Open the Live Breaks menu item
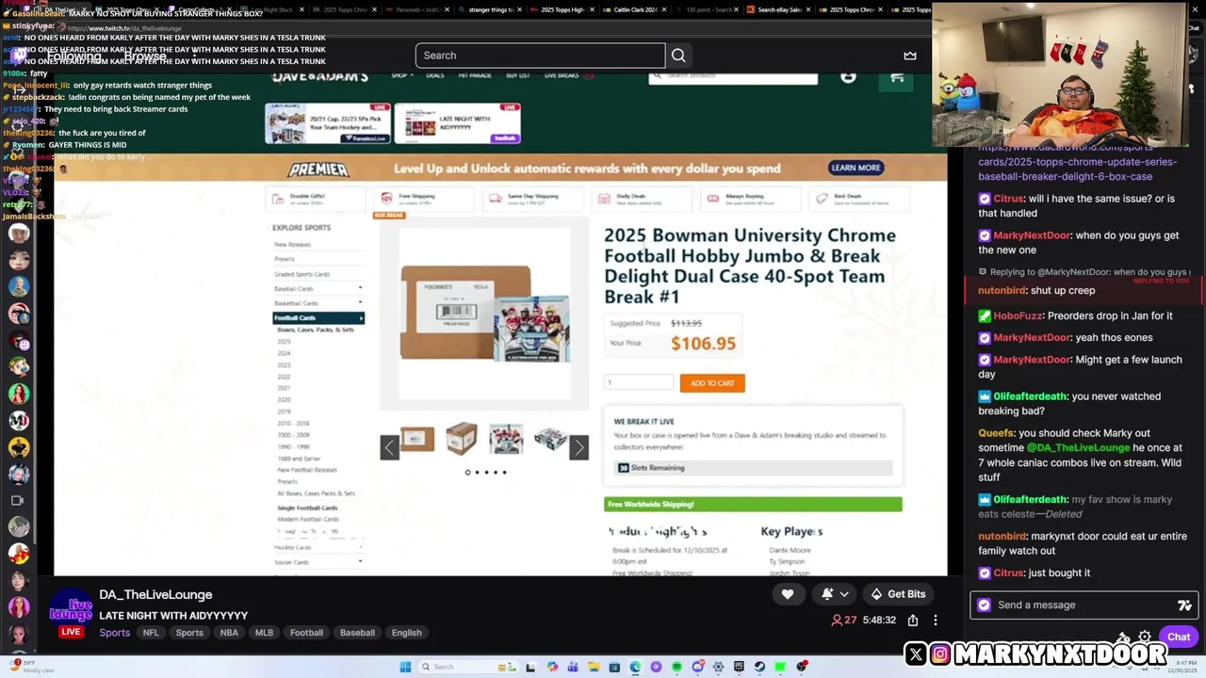This screenshot has width=1206, height=678. coord(562,75)
